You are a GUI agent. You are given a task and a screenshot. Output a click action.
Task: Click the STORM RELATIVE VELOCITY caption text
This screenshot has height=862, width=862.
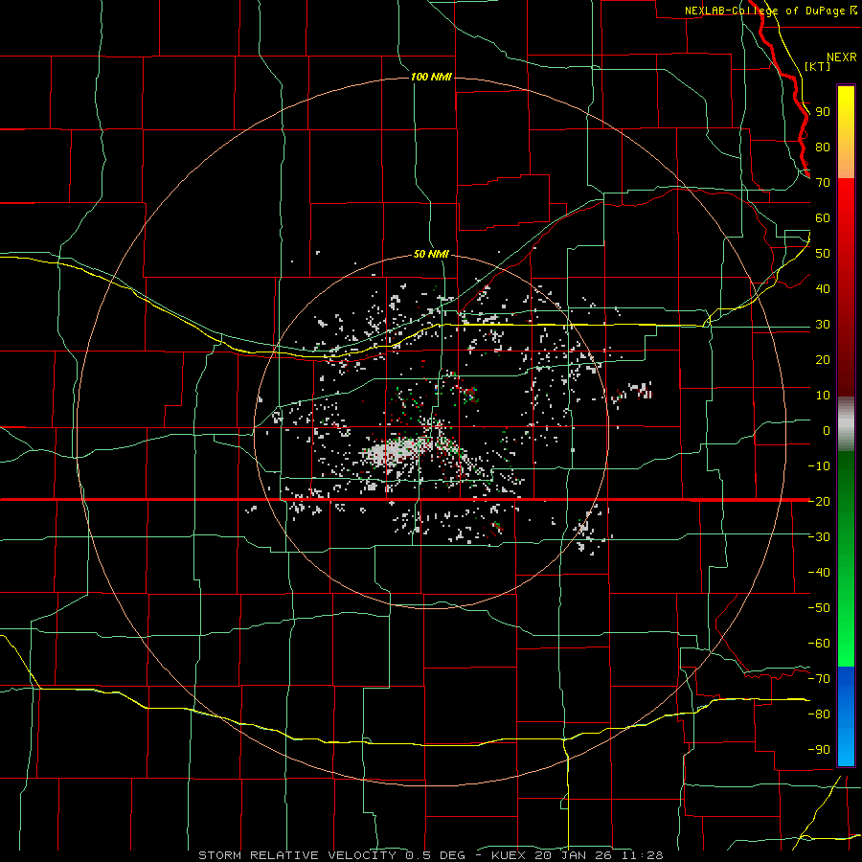297,855
